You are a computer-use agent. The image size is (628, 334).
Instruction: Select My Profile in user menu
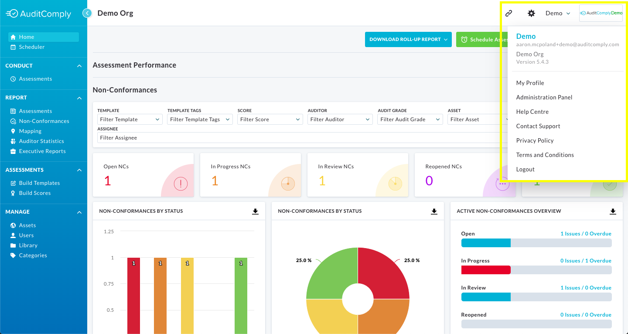click(x=530, y=83)
